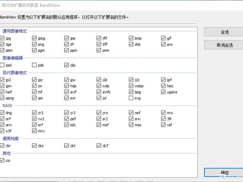Uncheck the mrw checkbox
This screenshot has height=182, width=243.
pos(34,131)
